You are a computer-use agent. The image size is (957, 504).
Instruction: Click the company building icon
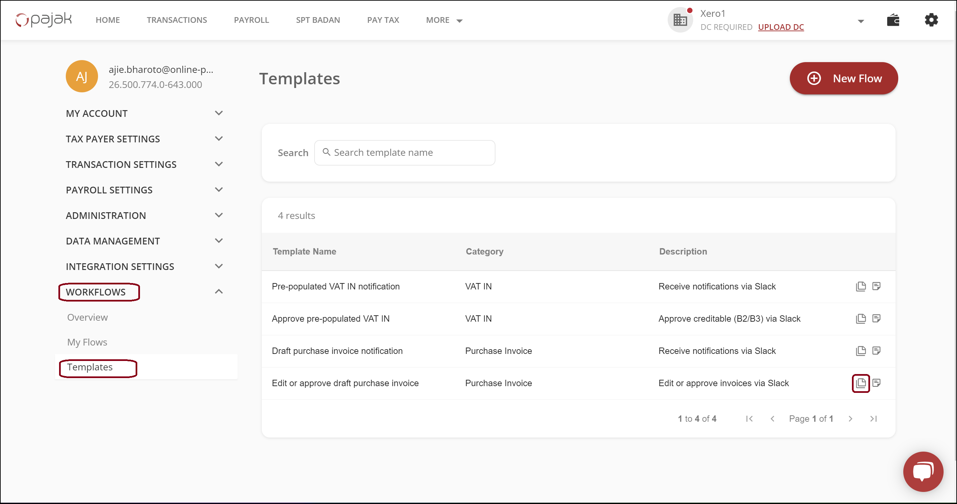(680, 20)
